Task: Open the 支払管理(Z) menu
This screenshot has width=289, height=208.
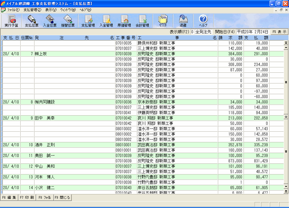Action: point(32,10)
